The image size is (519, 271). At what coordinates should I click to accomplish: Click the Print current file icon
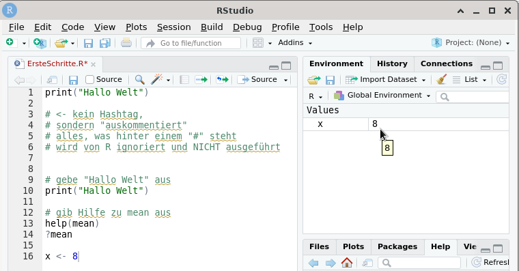tap(126, 43)
